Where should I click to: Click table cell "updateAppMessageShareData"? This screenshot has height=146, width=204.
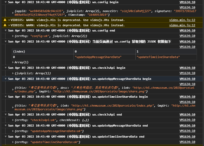pyautogui.click(x=104, y=57)
